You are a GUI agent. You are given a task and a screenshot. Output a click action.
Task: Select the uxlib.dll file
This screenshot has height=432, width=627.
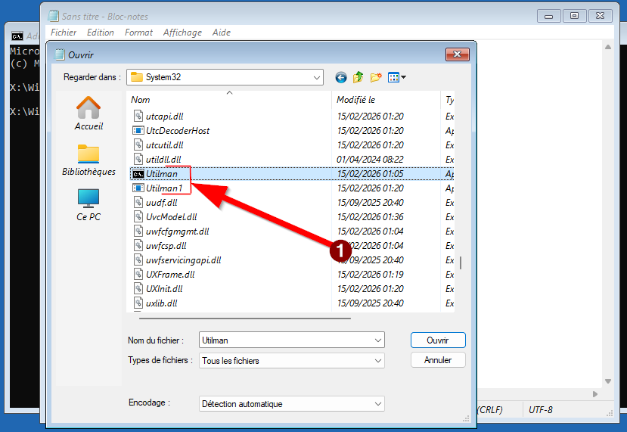pos(161,303)
